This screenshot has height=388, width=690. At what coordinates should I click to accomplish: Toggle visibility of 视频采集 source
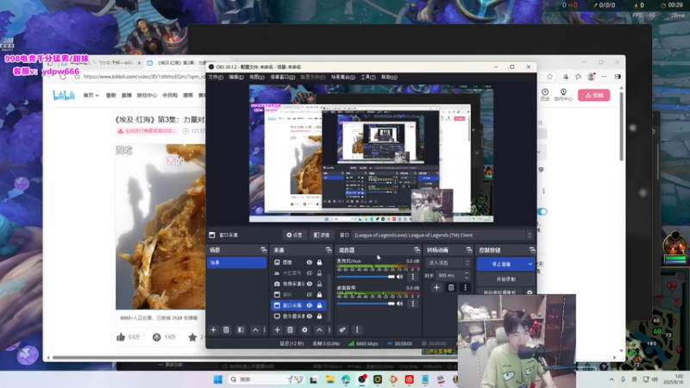coord(310,284)
